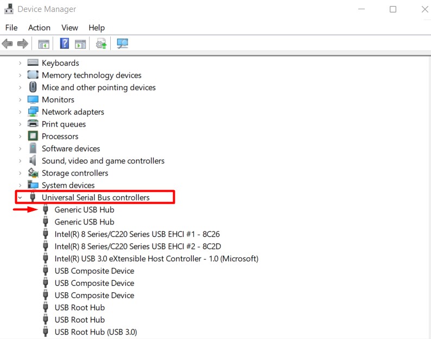Click the Network adapters icon

pyautogui.click(x=33, y=111)
